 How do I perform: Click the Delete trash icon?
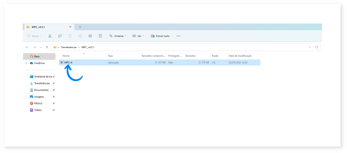[x=100, y=36]
